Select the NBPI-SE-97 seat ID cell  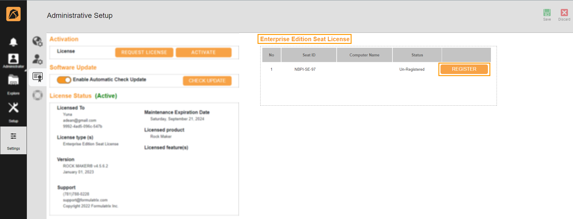click(x=305, y=69)
